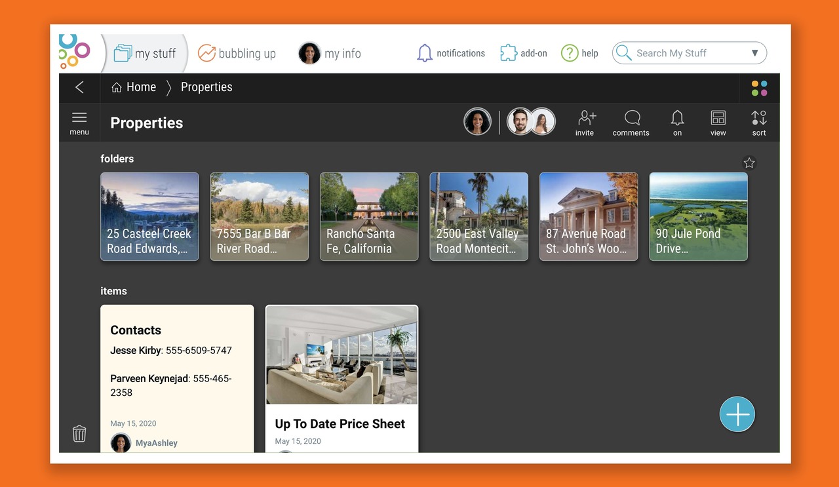Click the magnifying glass search icon
The width and height of the screenshot is (839, 487).
[624, 53]
